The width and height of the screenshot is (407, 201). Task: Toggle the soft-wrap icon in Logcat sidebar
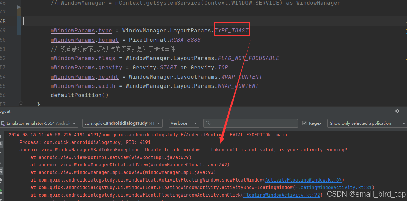(1, 172)
